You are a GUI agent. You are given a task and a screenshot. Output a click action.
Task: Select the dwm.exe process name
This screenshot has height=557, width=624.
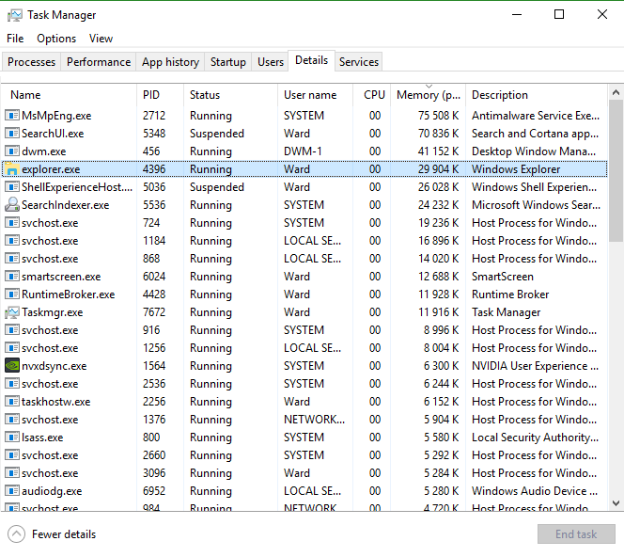44,151
